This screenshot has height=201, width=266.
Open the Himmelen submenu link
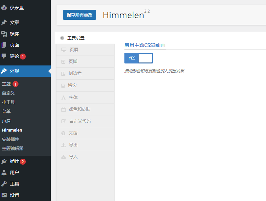pyautogui.click(x=12, y=130)
